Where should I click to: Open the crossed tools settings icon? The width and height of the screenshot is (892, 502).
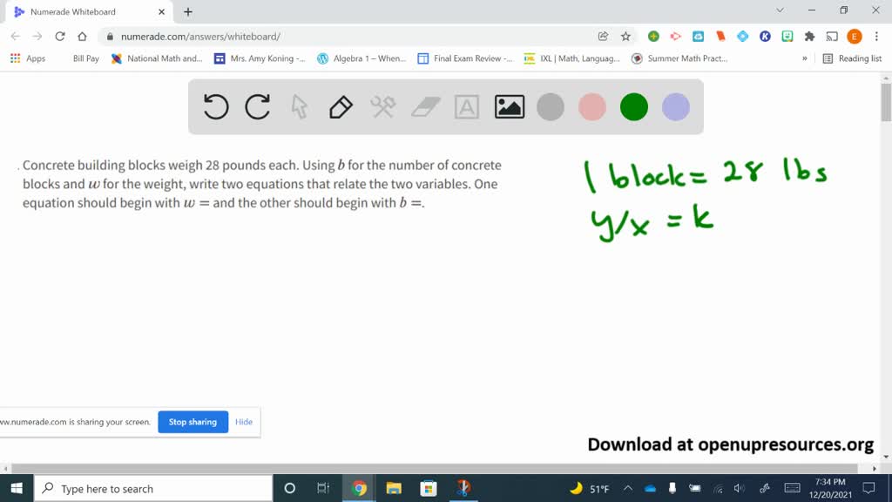pyautogui.click(x=383, y=107)
